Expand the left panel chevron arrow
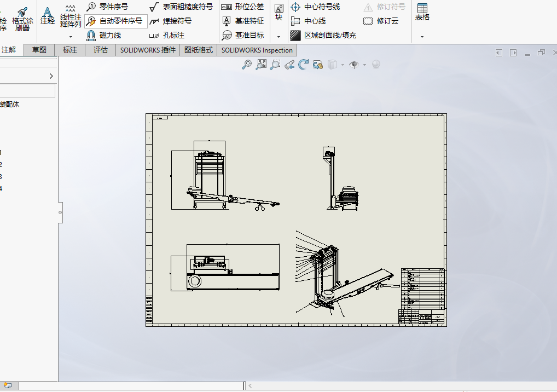The height and width of the screenshot is (392, 557). (x=51, y=76)
